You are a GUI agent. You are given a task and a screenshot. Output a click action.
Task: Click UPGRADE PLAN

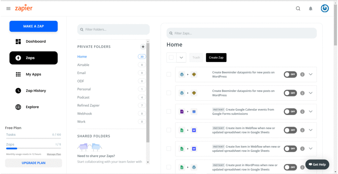click(x=33, y=163)
